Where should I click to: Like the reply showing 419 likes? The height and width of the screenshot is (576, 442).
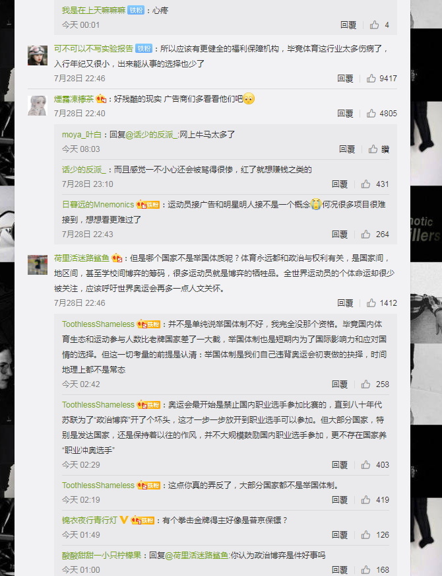pyautogui.click(x=365, y=499)
